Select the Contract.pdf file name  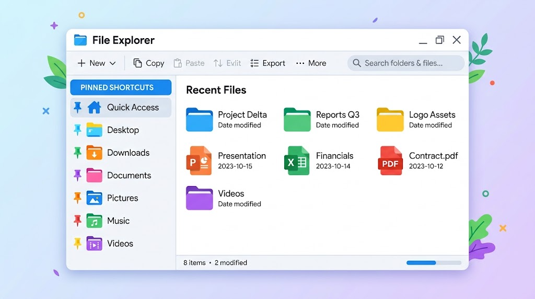pos(433,156)
